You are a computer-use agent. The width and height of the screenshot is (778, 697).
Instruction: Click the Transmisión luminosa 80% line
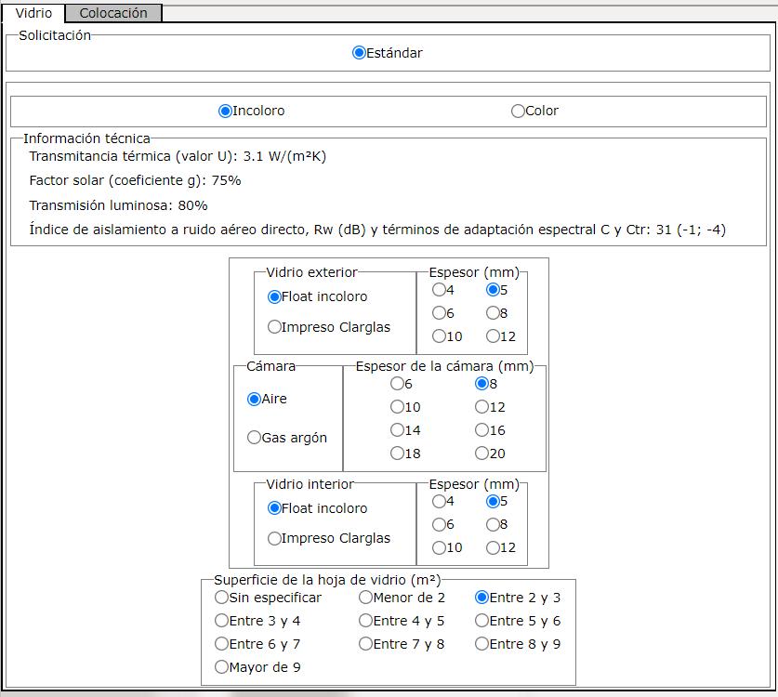pyautogui.click(x=118, y=205)
